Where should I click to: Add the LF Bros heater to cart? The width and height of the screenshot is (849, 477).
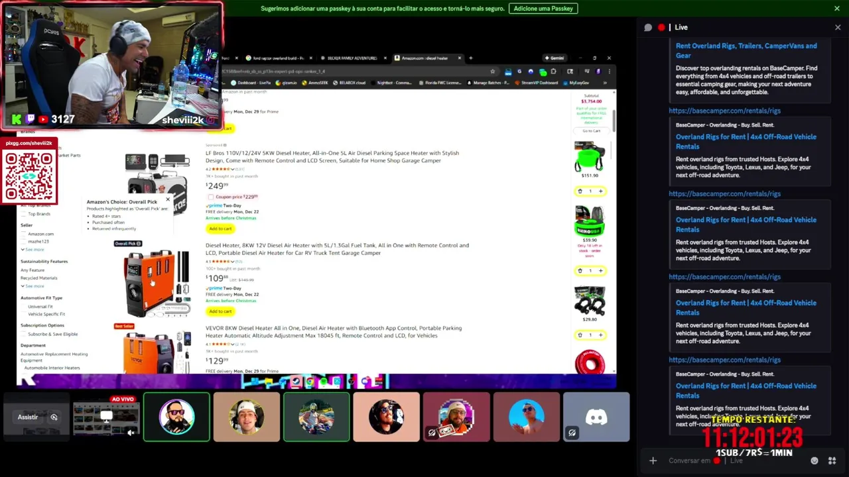220,229
